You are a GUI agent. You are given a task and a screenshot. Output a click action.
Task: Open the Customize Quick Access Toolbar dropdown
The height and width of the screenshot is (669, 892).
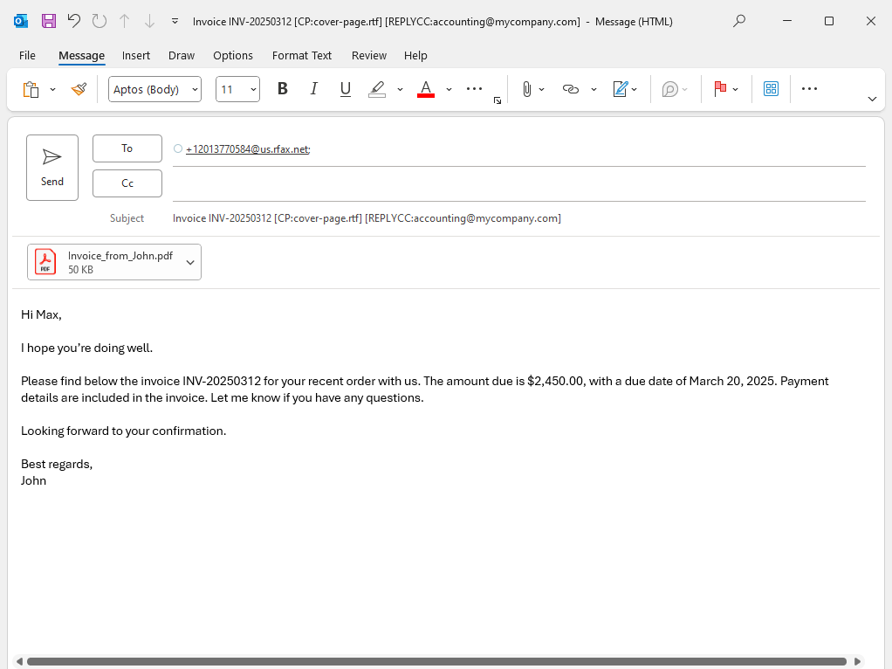click(x=175, y=21)
